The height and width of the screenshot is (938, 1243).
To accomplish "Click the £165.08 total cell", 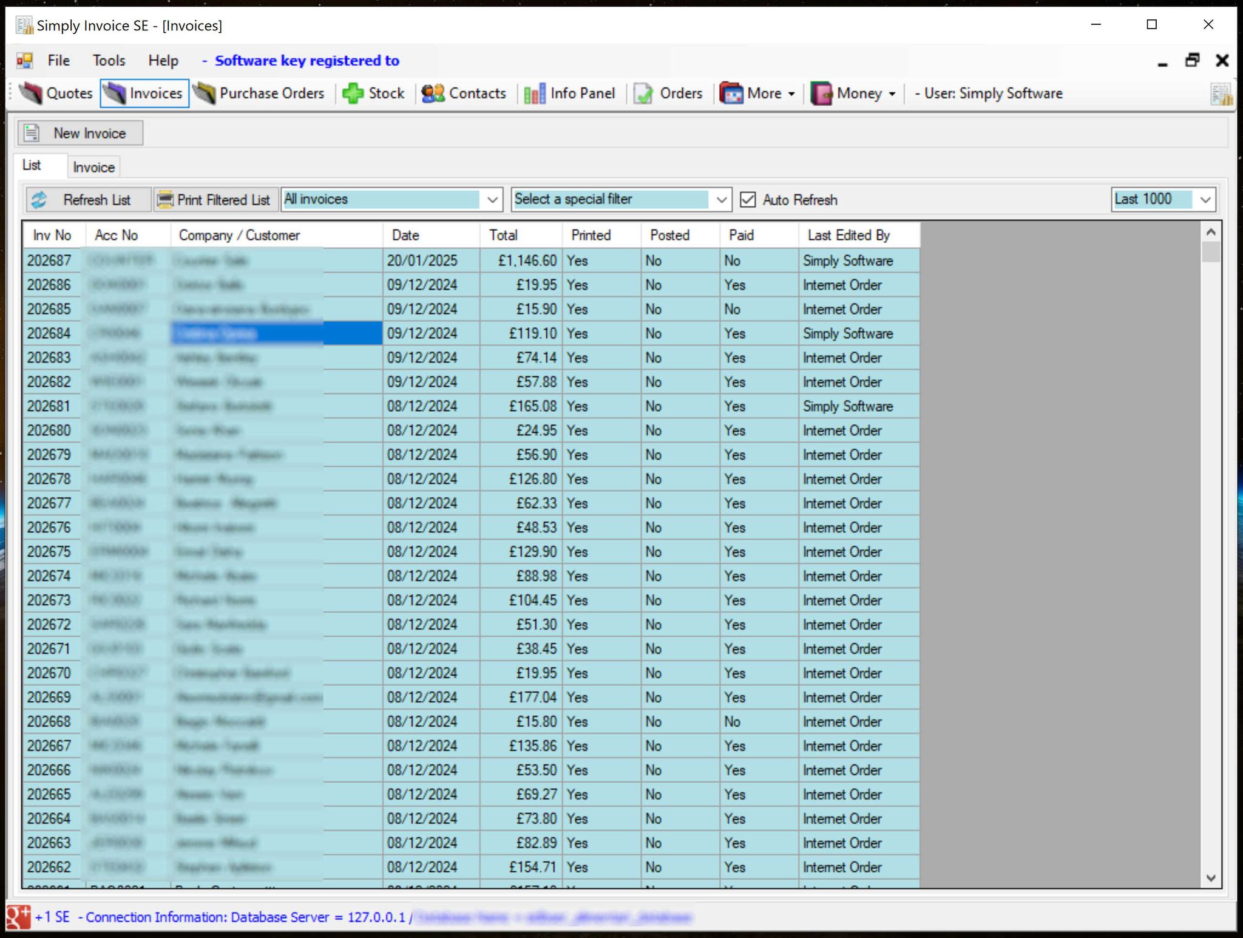I will pos(521,406).
